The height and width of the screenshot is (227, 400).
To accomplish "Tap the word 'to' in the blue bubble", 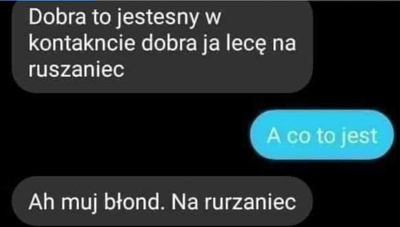I will [327, 136].
